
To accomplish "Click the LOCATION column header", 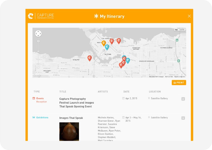I will [155, 91].
